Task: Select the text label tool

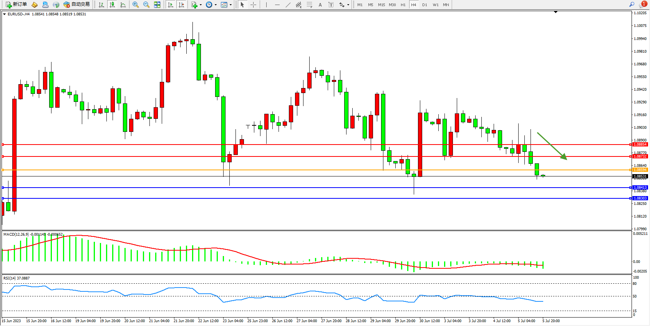Action: click(331, 5)
